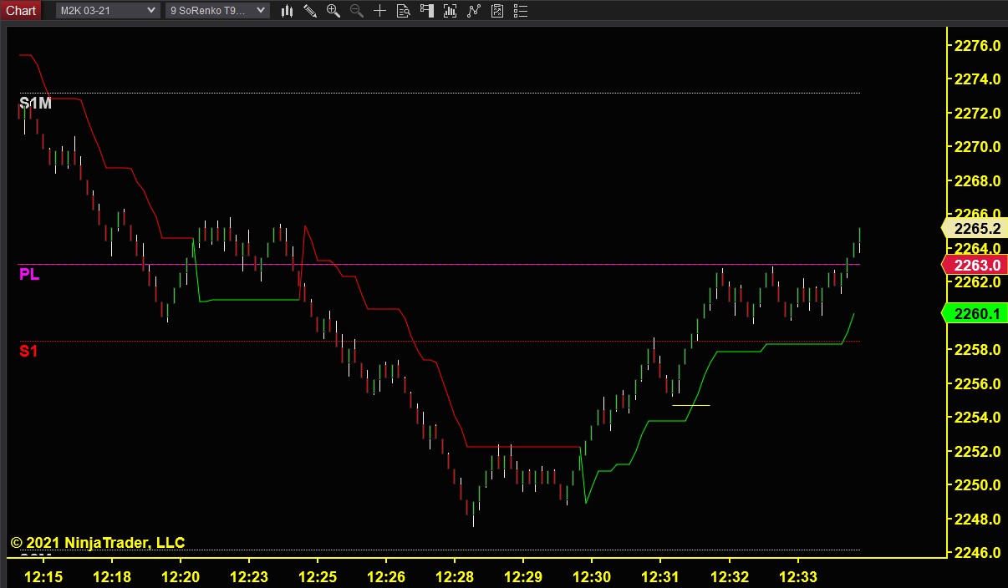Click the 2254.0 price axis label
Viewport: 1008px width, 588px height.
click(977, 417)
